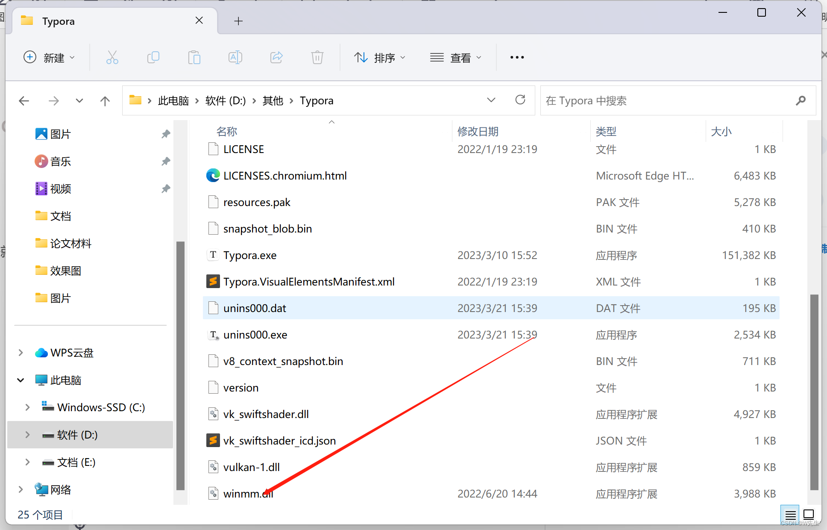The width and height of the screenshot is (827, 530).
Task: Sort by the 修改日期 column header
Action: 478,132
